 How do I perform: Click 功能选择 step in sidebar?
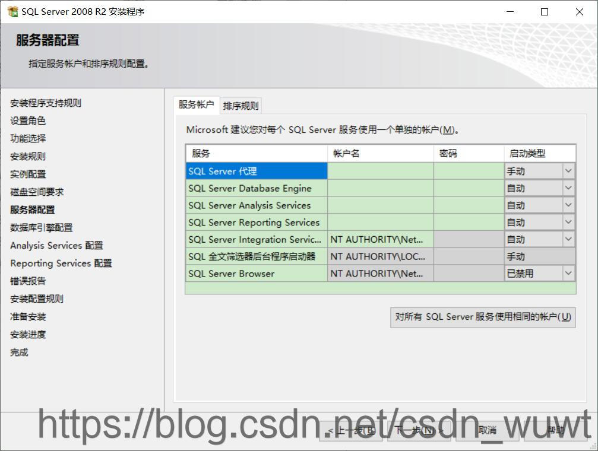click(x=28, y=138)
